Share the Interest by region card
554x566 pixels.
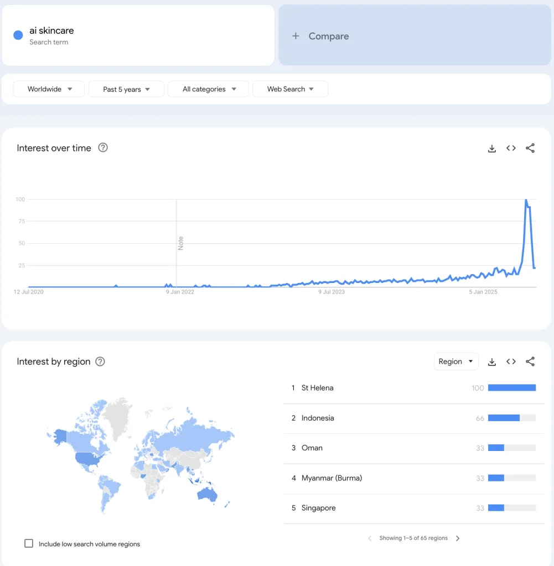click(530, 361)
